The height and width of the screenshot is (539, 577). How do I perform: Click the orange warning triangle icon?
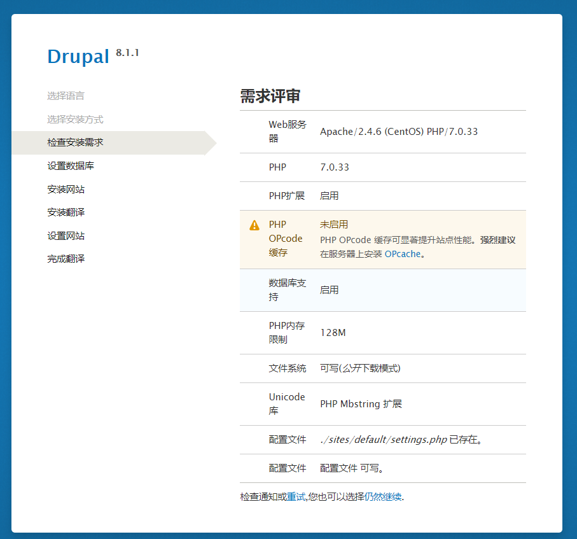point(254,225)
